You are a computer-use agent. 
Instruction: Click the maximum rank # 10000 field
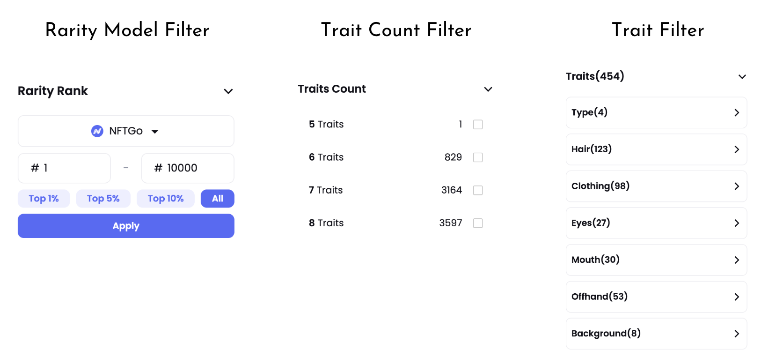pyautogui.click(x=188, y=168)
